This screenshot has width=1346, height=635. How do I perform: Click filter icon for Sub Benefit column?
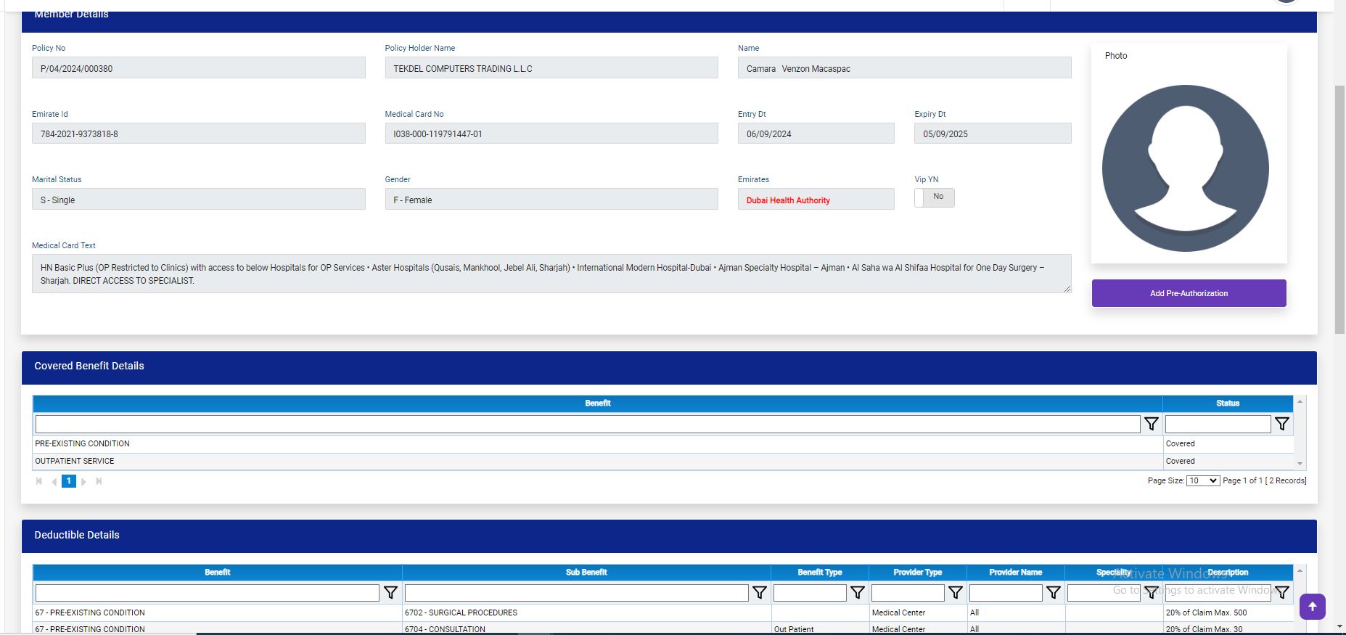click(759, 593)
